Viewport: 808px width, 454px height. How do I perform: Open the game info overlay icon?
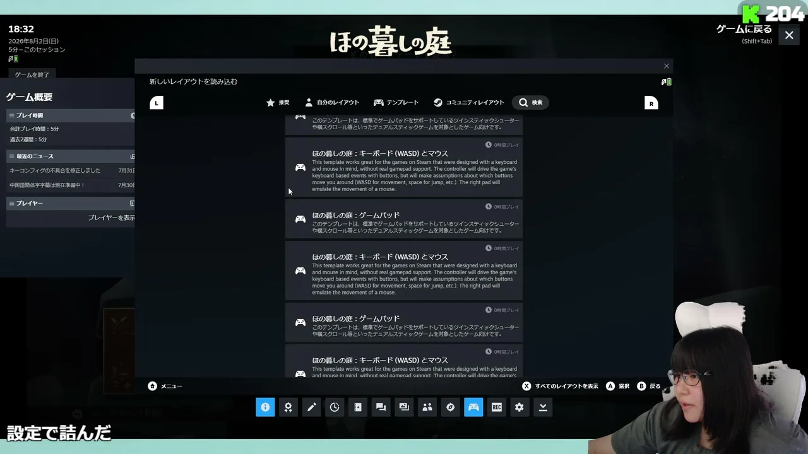(x=265, y=407)
